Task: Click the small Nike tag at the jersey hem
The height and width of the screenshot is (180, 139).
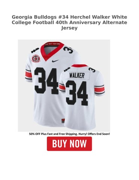Action: (63, 120)
